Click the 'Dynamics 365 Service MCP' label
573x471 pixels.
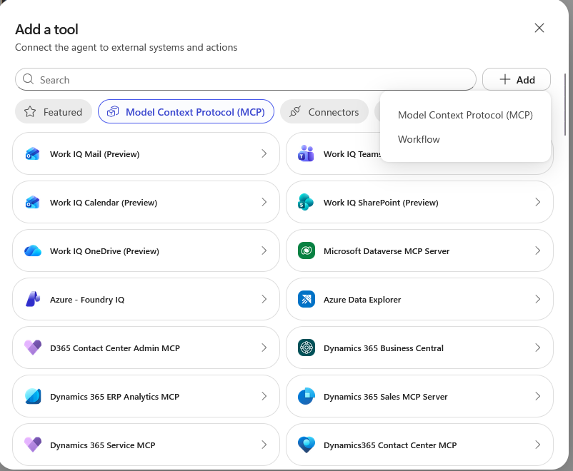[x=103, y=445]
